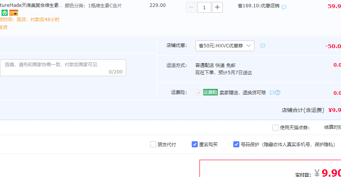Toggle the 运费险 checkbox
341x177 pixels.
pos(198,93)
